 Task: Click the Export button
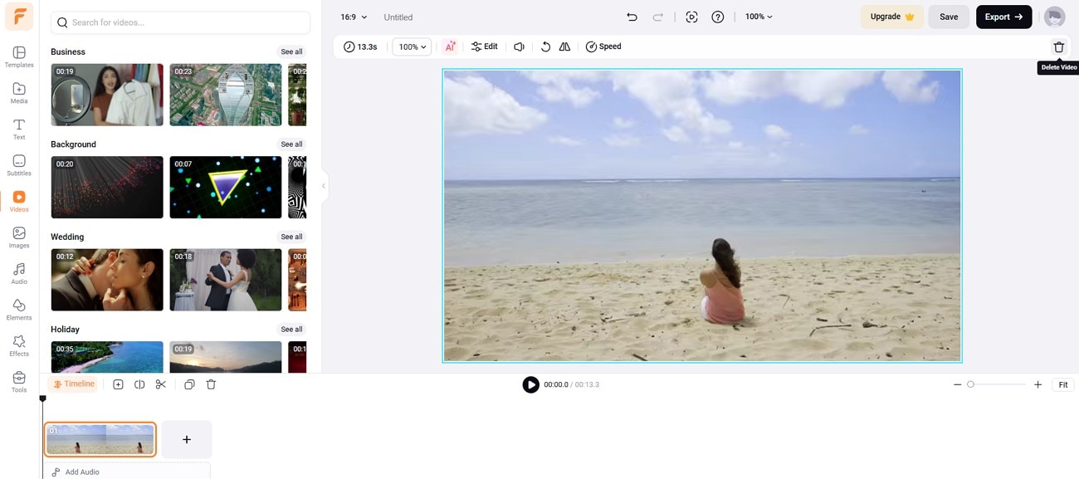coord(1003,17)
